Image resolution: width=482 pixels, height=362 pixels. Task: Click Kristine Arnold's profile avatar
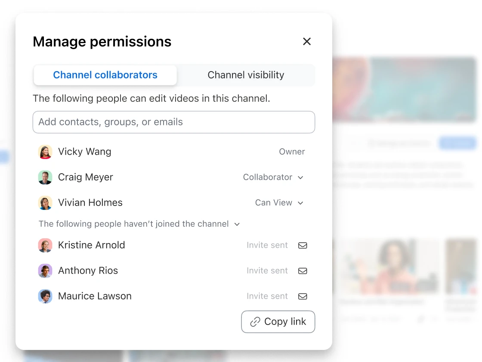45,245
